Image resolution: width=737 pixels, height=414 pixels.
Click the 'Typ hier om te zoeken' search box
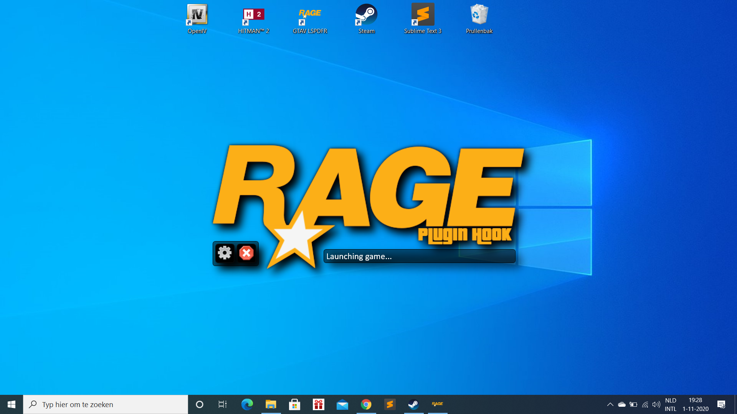pyautogui.click(x=106, y=404)
